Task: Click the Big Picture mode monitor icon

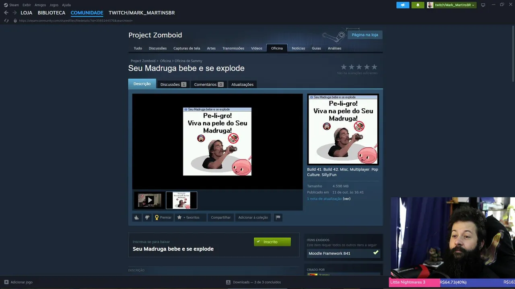Action: point(483,5)
